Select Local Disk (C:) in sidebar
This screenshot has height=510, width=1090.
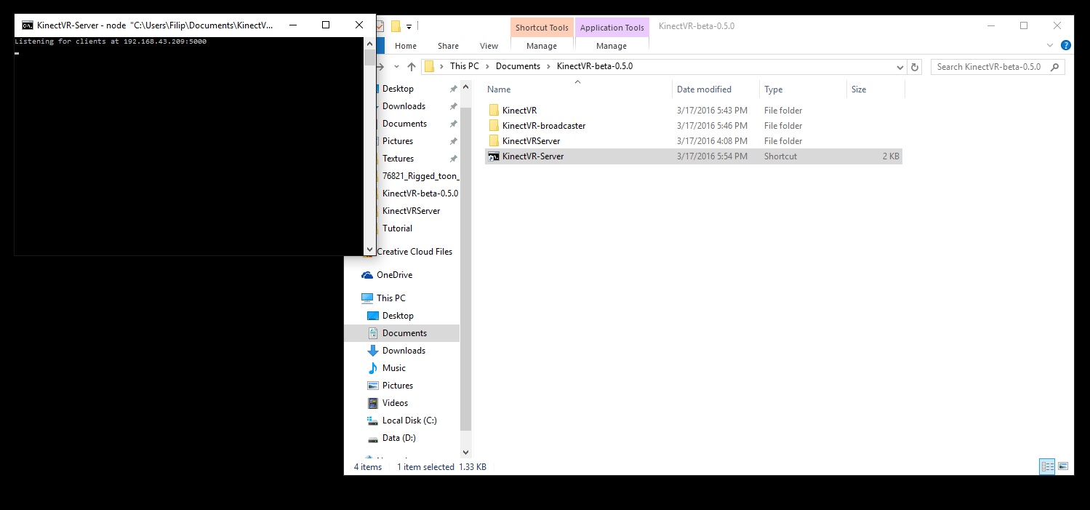click(x=409, y=421)
